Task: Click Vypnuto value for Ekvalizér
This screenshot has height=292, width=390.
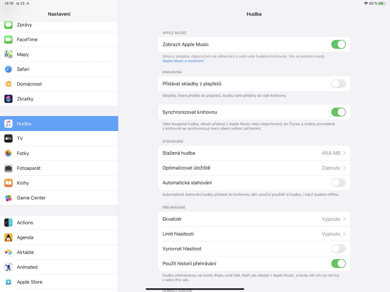Action: tap(331, 219)
